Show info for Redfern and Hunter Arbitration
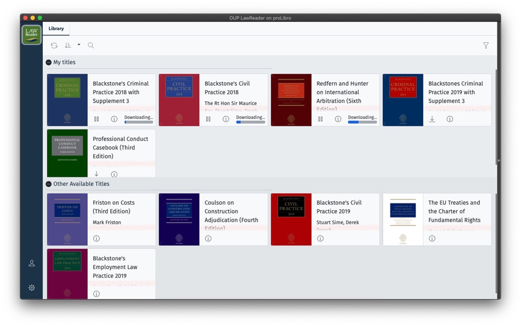This screenshot has height=326, width=521. [338, 119]
